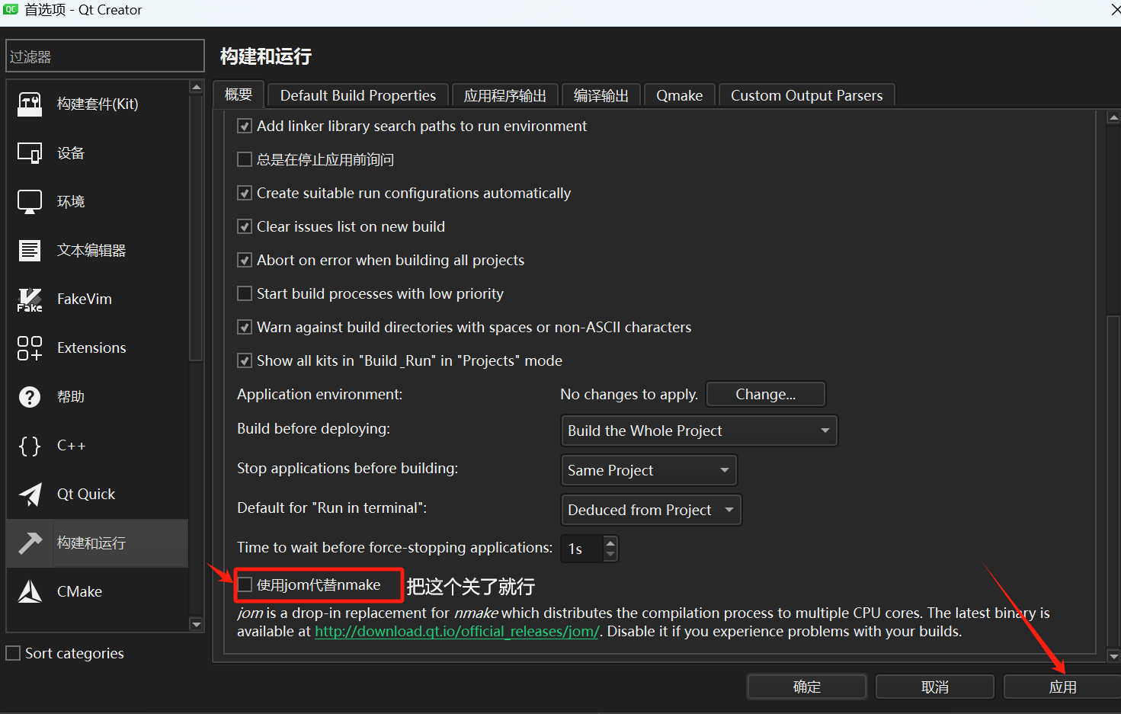1121x714 pixels.
Task: Uncheck Clear issues list on new build
Action: click(x=245, y=226)
